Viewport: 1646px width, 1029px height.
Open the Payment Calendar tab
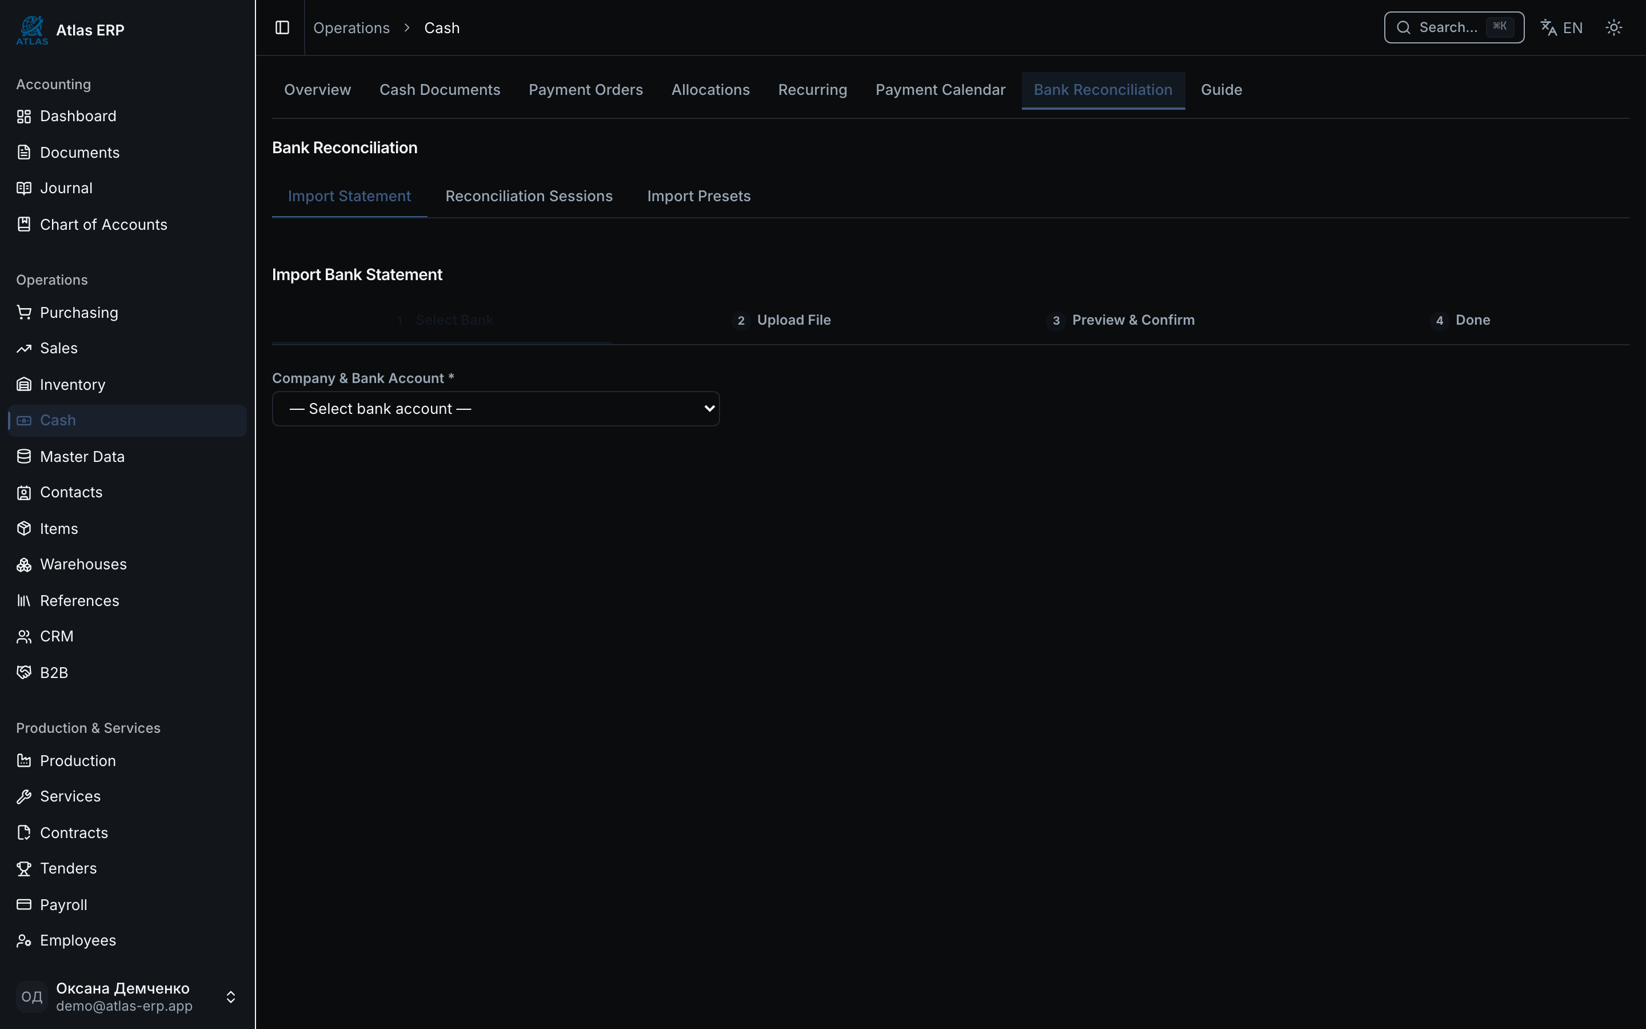coord(940,90)
